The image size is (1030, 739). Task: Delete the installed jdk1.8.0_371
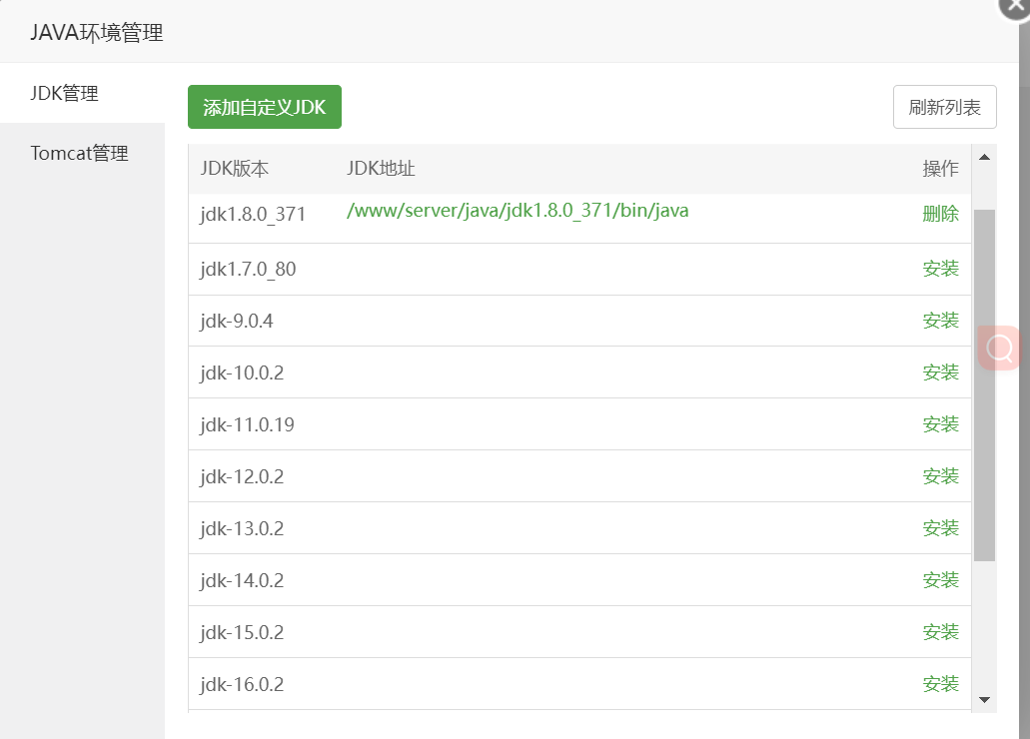click(940, 214)
